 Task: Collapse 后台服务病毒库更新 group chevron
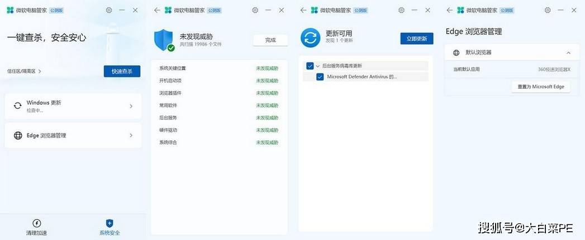(318, 66)
